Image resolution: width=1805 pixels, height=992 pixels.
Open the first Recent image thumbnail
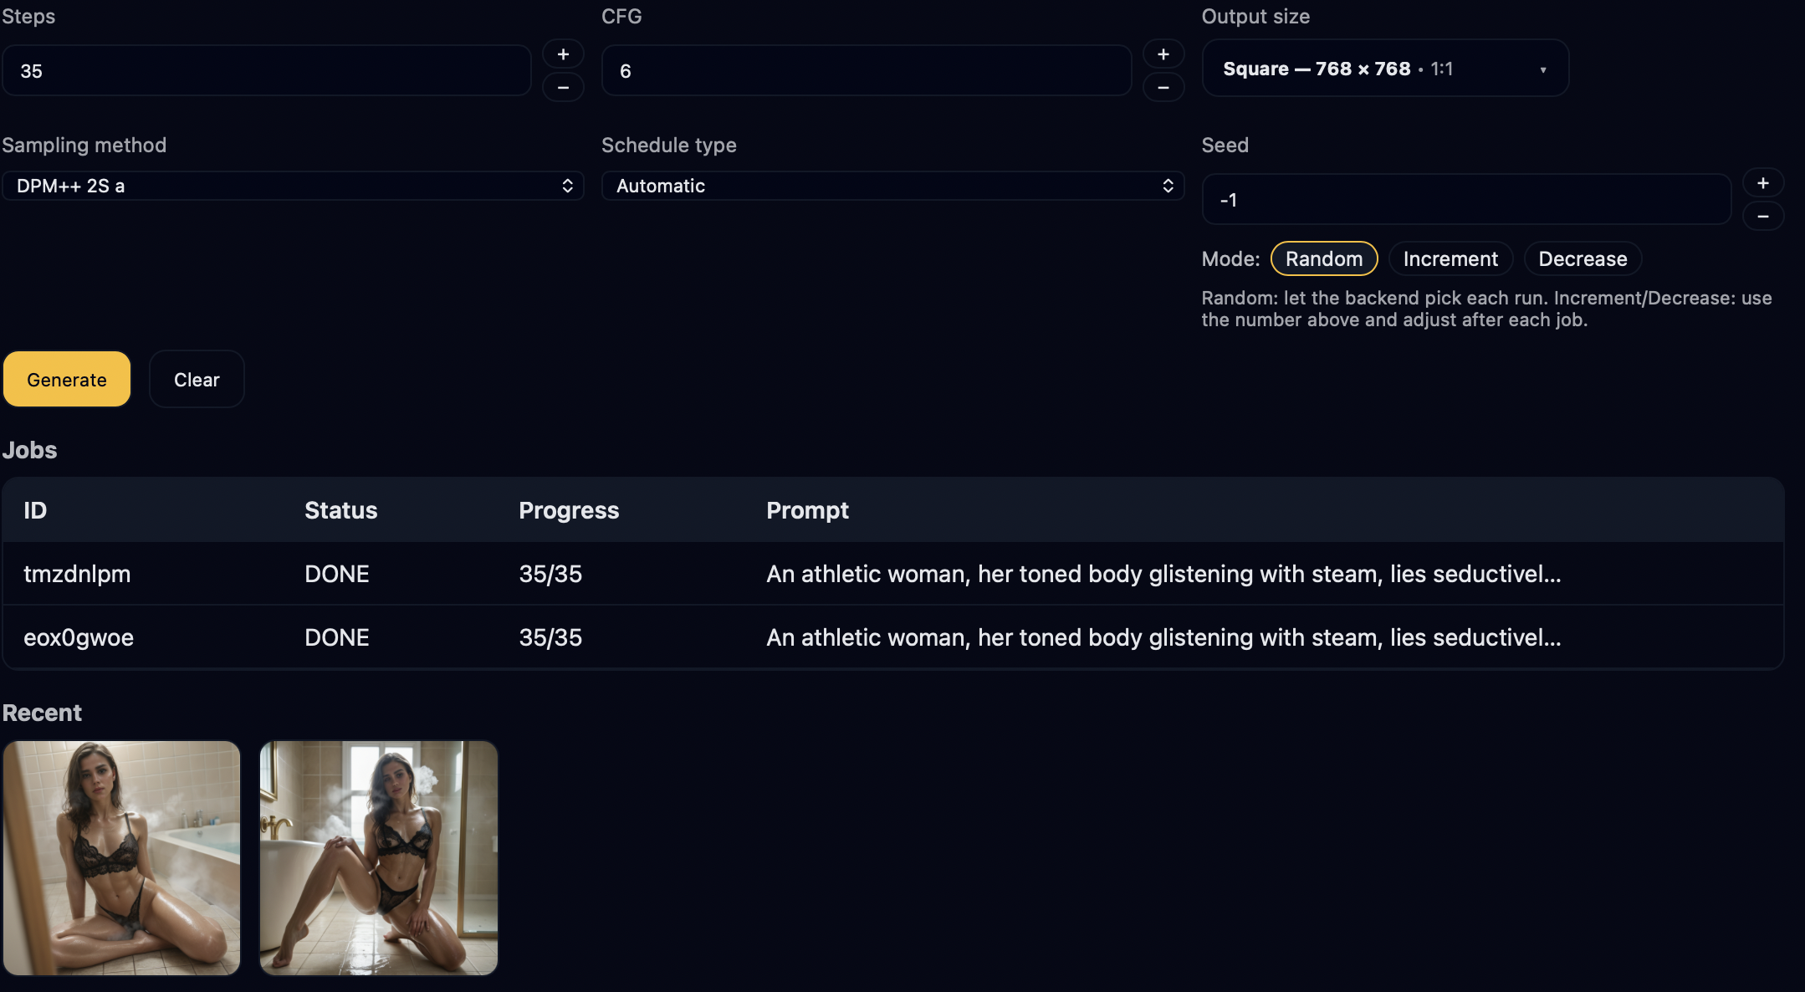pyautogui.click(x=122, y=857)
